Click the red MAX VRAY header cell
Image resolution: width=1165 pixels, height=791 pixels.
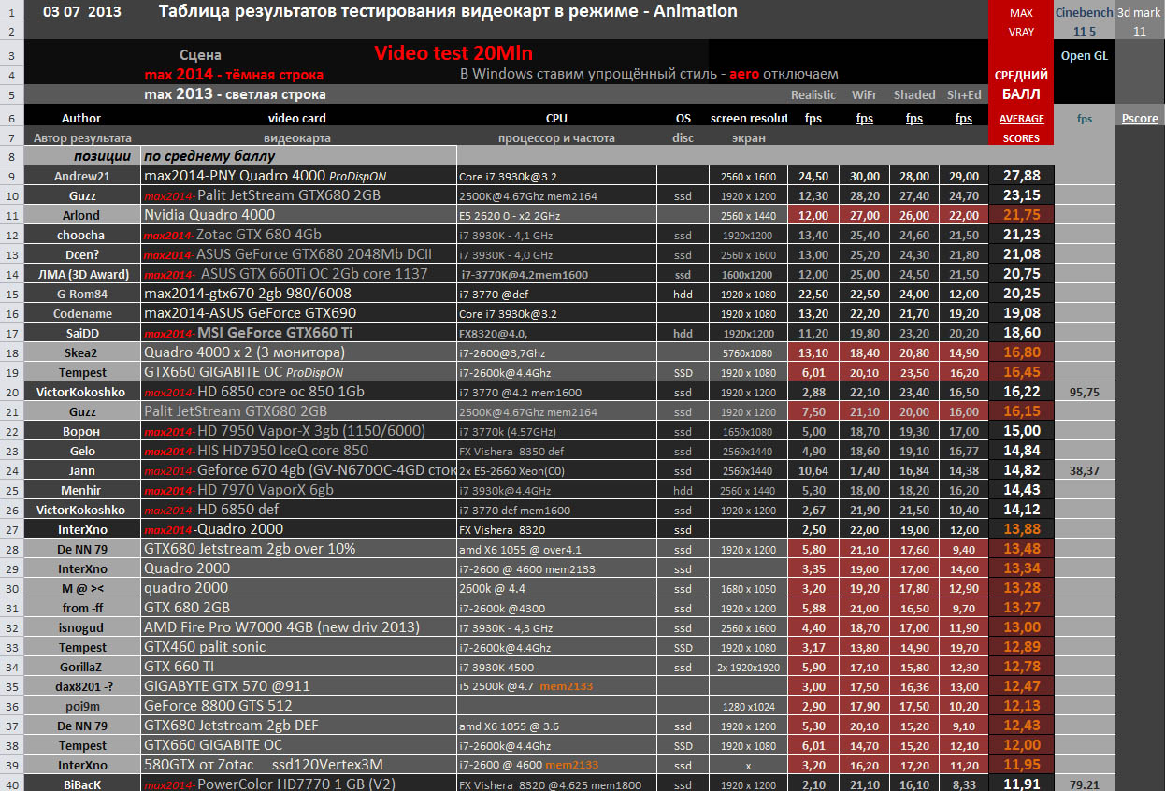[1021, 22]
